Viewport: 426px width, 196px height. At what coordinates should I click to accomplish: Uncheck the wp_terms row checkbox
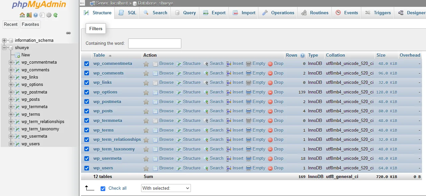click(x=87, y=130)
